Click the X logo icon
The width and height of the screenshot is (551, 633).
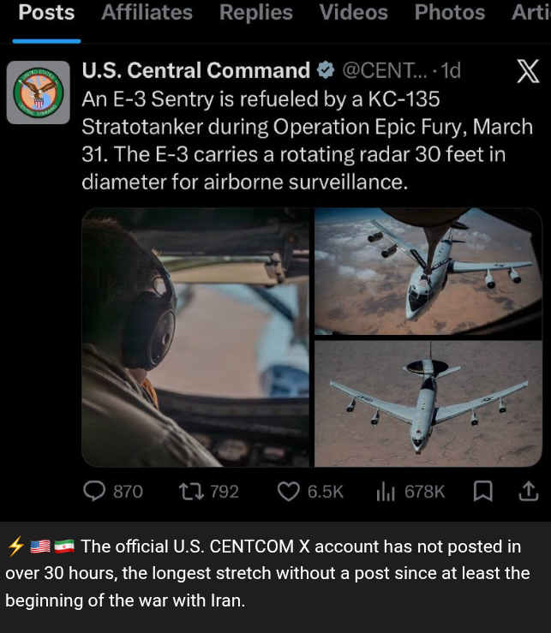(528, 72)
